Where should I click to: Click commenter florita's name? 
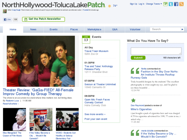(x=144, y=69)
